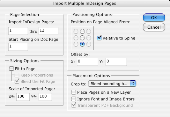Choose the bottom-right alignment radio button
The width and height of the screenshot is (170, 117).
click(x=89, y=44)
